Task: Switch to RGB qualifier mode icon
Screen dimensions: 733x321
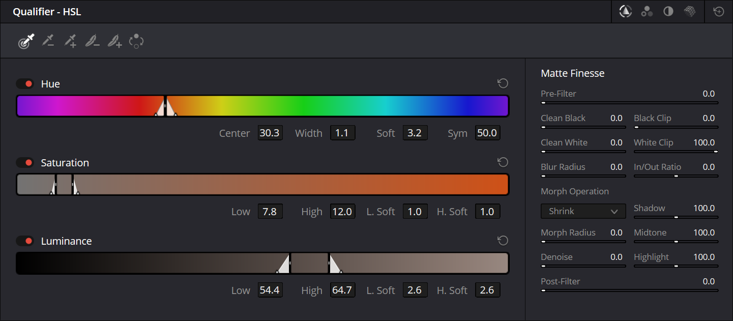Action: [647, 12]
